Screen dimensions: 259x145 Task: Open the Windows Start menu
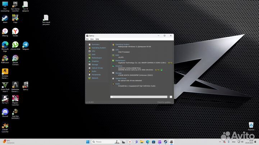[x=88, y=142]
